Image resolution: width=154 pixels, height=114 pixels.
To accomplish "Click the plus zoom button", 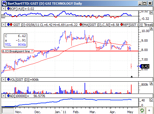I will click(x=149, y=111).
